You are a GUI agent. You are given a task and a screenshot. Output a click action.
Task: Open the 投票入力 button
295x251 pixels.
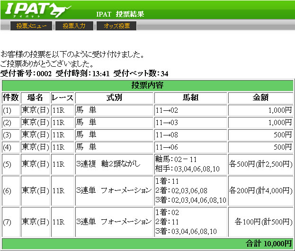74,26
